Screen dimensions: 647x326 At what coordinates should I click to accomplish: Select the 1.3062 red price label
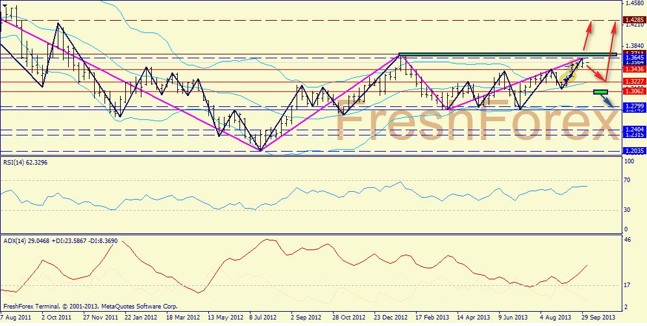point(635,91)
